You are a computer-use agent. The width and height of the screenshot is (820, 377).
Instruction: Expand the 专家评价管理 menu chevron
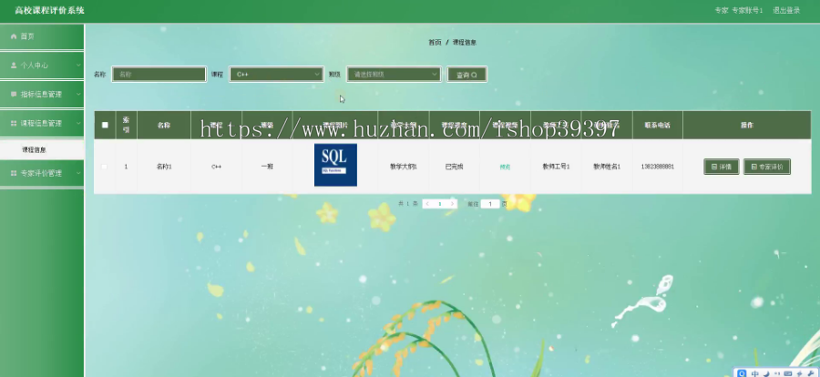pos(78,173)
